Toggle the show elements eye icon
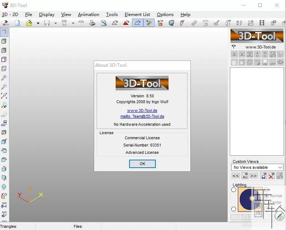The height and width of the screenshot is (230, 286). click(x=234, y=54)
